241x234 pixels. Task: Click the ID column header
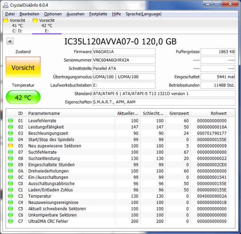[x=20, y=113]
